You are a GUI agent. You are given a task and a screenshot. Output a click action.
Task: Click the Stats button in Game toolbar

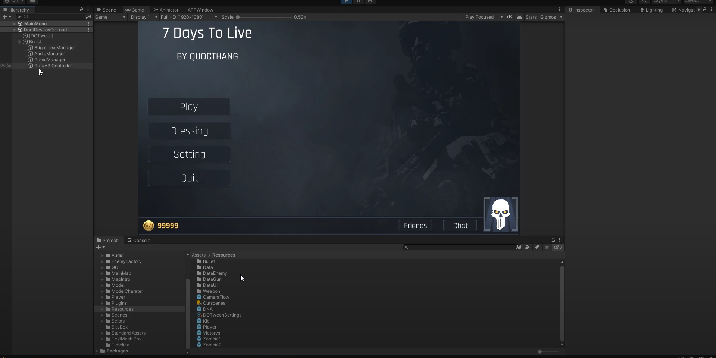pyautogui.click(x=531, y=17)
